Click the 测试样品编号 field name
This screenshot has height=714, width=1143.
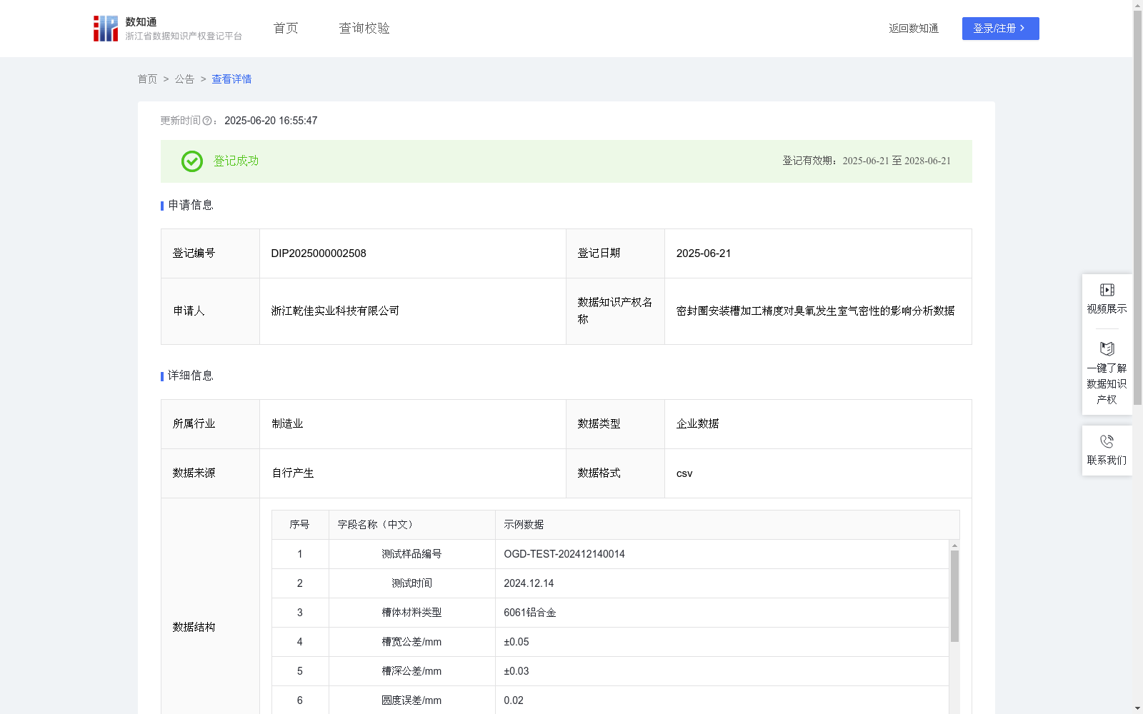pyautogui.click(x=411, y=554)
